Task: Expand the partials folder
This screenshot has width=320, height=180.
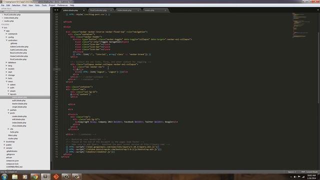Action: (8, 110)
